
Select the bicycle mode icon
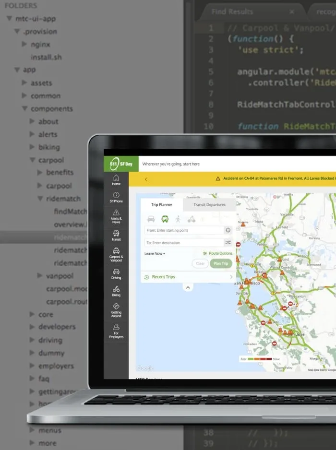click(191, 220)
